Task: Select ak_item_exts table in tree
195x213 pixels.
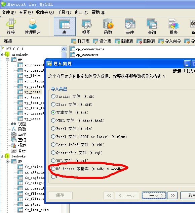Action: 37,210
